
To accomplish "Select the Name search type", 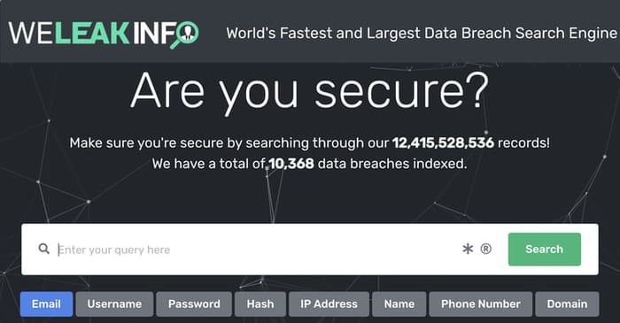I will point(399,304).
